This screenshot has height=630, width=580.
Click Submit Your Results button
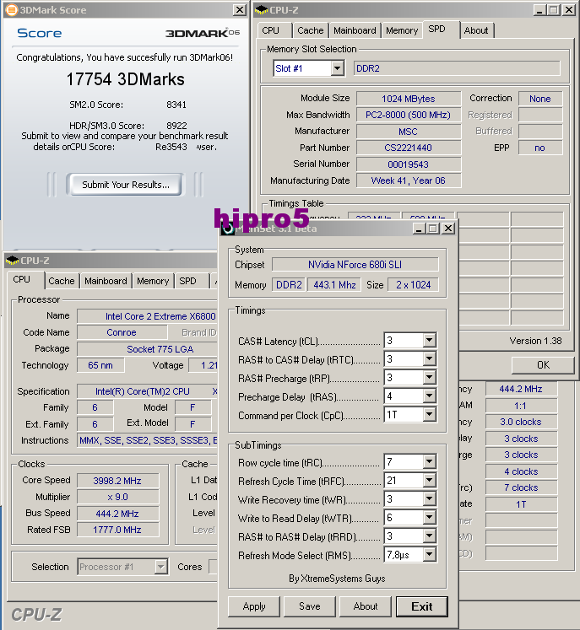pyautogui.click(x=126, y=185)
